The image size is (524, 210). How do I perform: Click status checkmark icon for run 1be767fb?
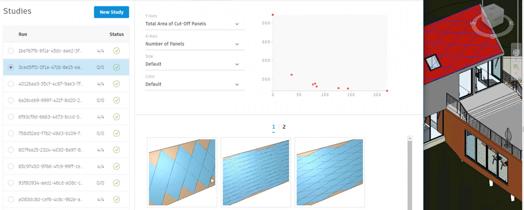click(116, 51)
